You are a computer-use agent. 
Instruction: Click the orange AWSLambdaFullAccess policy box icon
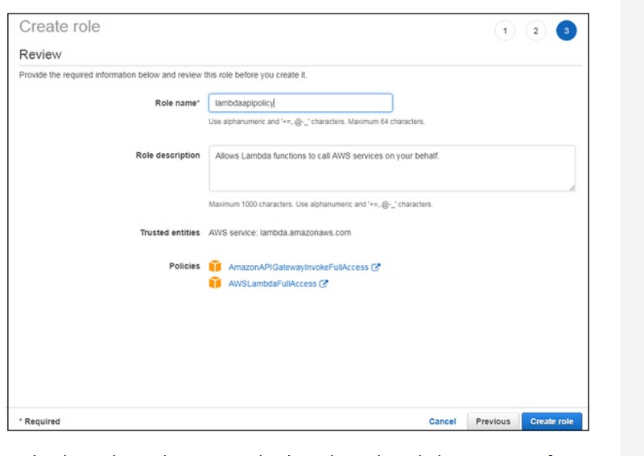214,283
